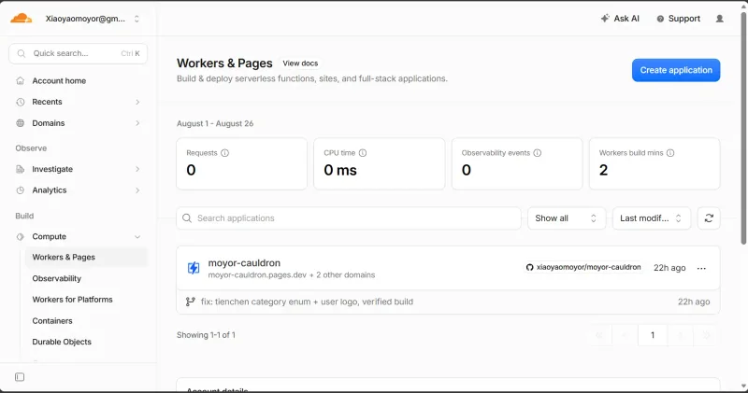The width and height of the screenshot is (748, 393).
Task: Expand the Recents chevron
Action: coord(137,102)
